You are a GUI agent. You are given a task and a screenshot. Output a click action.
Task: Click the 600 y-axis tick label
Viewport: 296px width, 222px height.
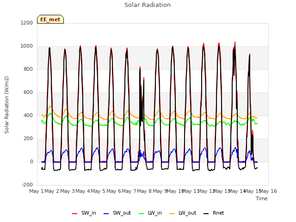click(28, 92)
